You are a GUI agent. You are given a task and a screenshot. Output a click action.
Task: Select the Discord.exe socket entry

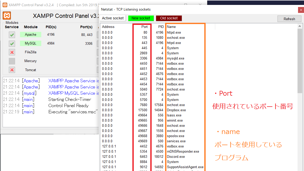176,157
